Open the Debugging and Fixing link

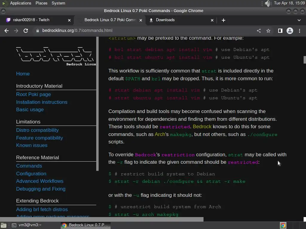pyautogui.click(x=41, y=189)
